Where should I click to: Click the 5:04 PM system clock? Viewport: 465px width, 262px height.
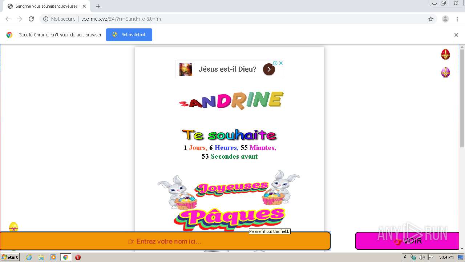coord(446,257)
